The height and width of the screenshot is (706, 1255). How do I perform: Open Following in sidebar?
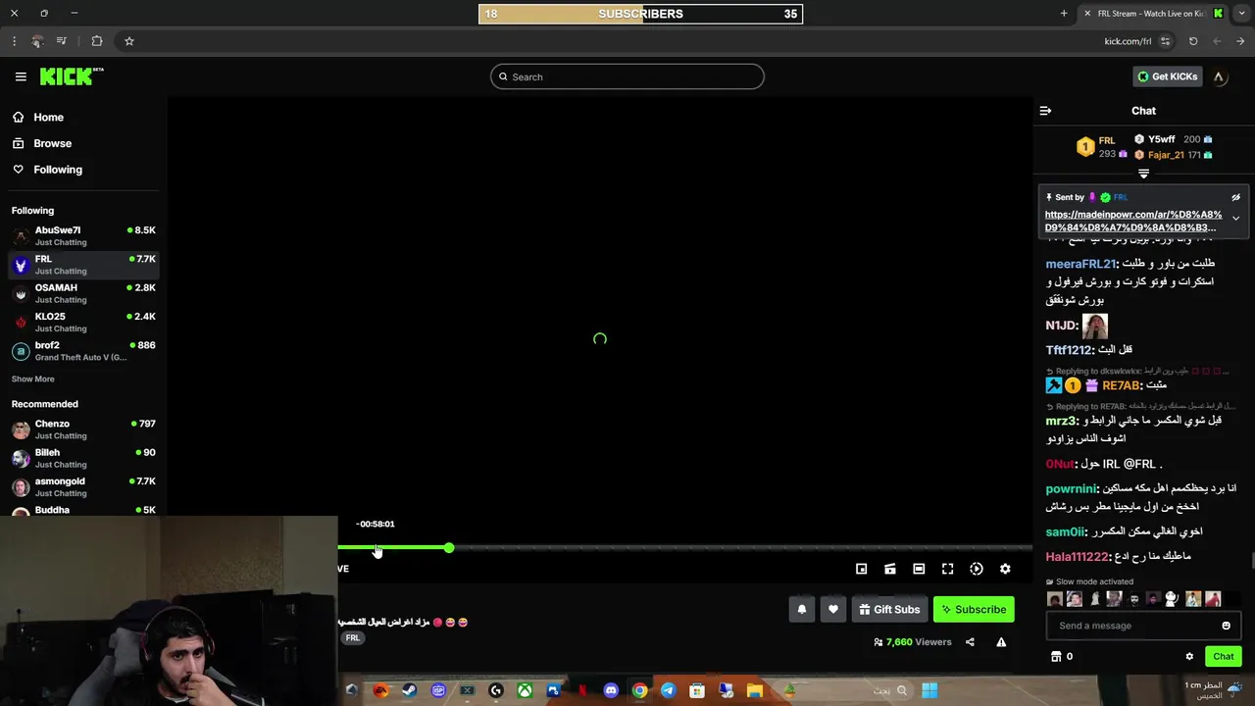pyautogui.click(x=47, y=170)
